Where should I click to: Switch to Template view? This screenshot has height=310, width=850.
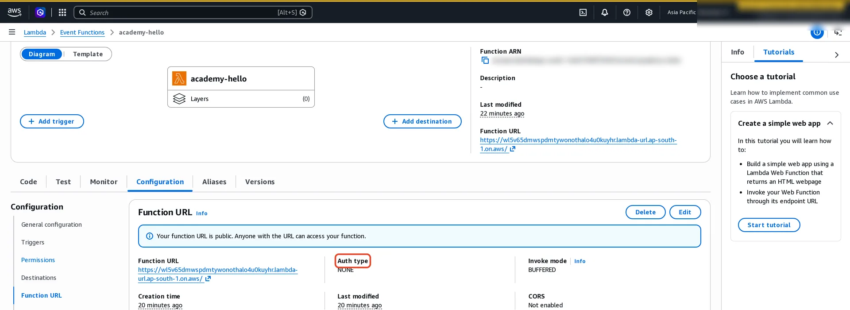coord(88,54)
